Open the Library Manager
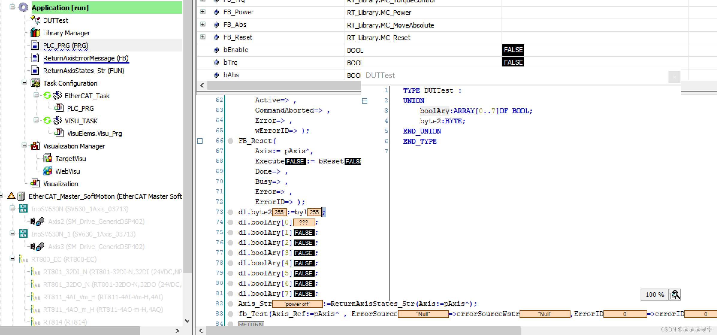 point(67,33)
